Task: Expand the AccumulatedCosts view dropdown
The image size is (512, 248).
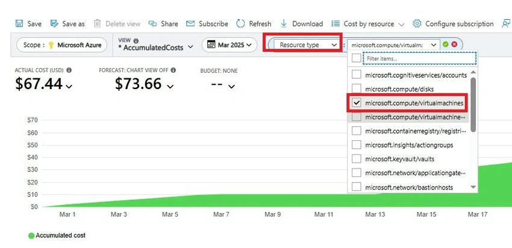Action: (x=190, y=48)
